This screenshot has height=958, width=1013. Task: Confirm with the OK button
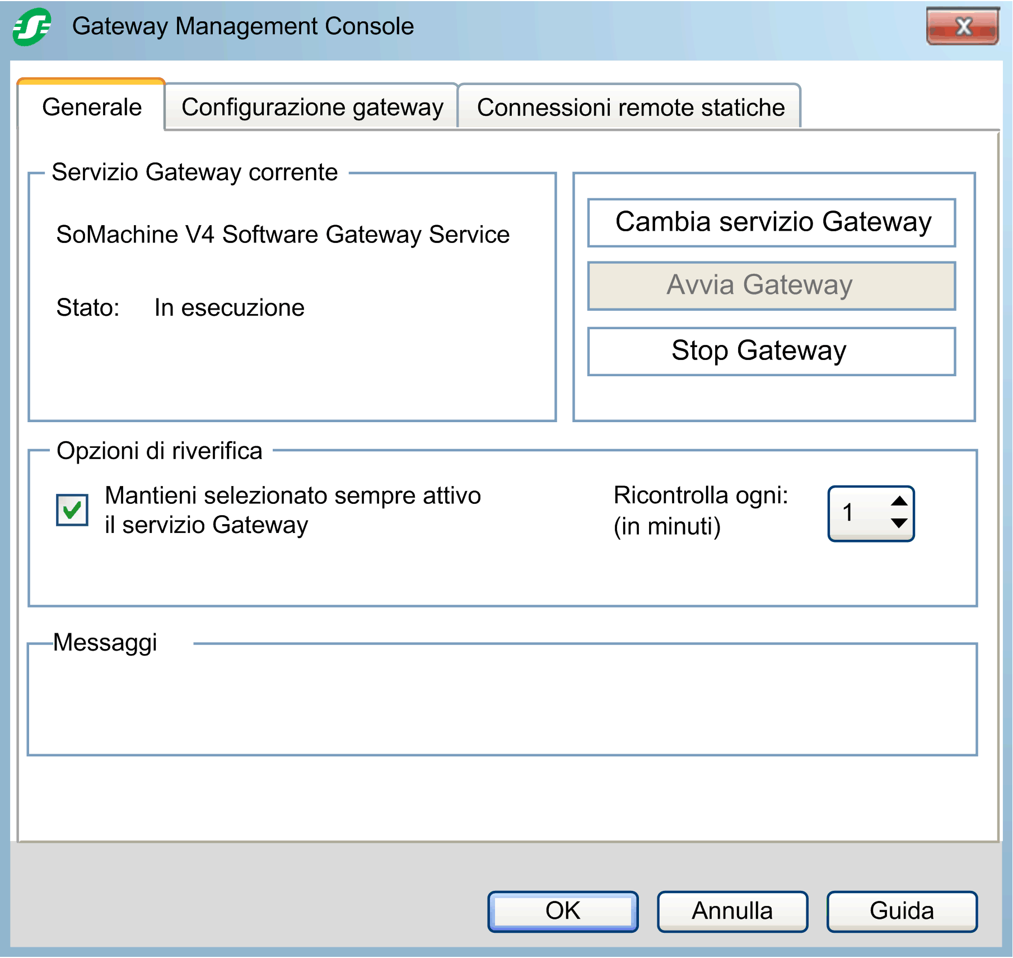[x=563, y=911]
